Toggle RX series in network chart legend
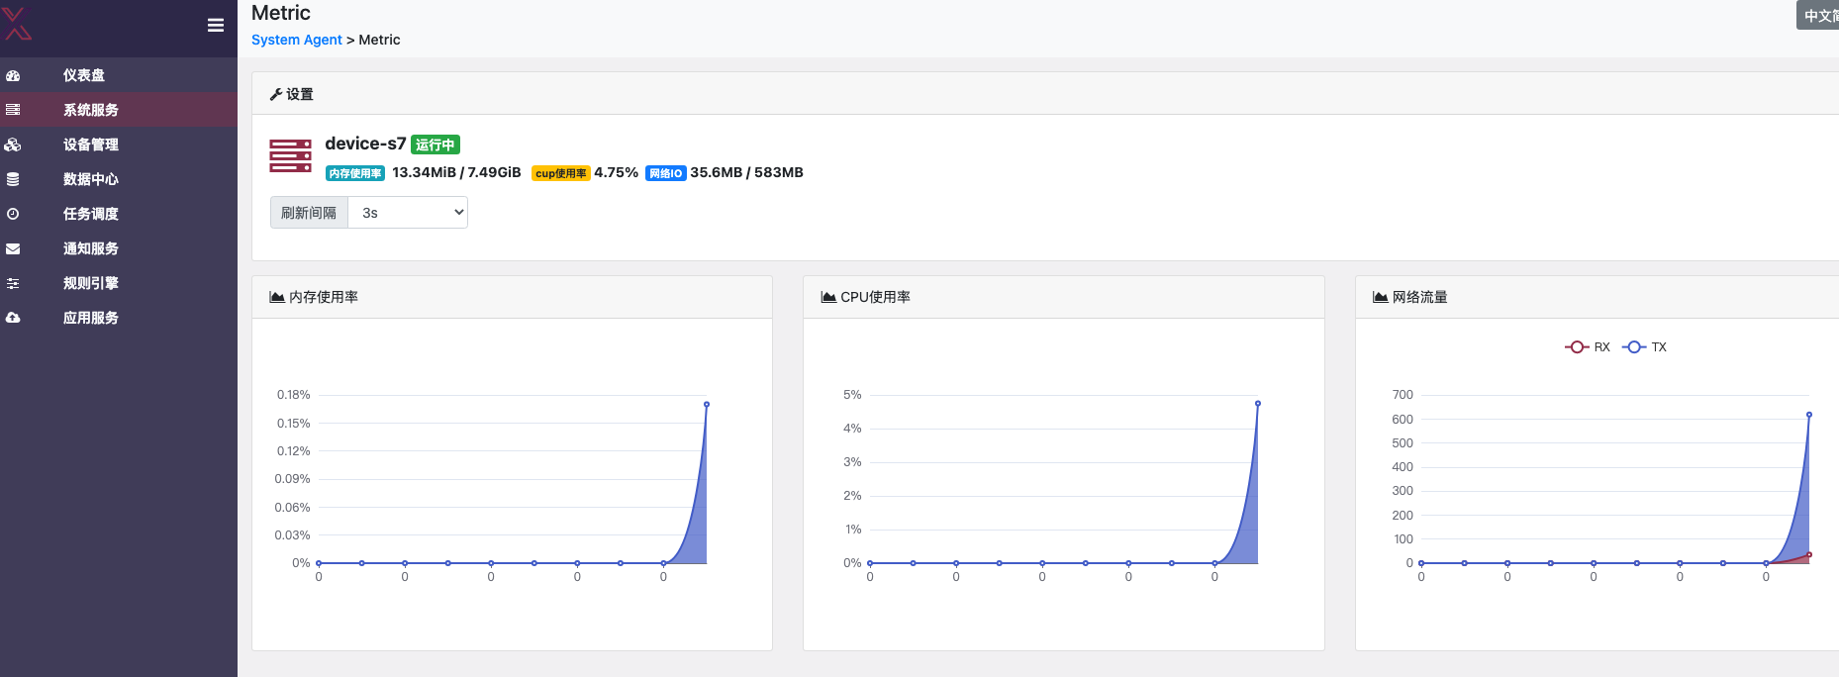1839x677 pixels. pos(1588,347)
